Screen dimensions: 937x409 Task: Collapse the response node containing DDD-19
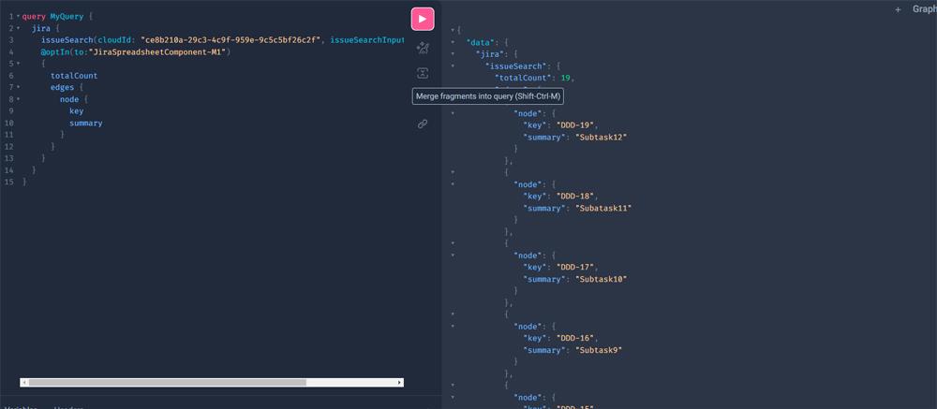(x=453, y=113)
